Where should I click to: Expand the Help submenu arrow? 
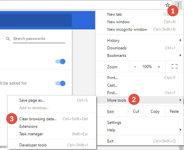coord(180,130)
